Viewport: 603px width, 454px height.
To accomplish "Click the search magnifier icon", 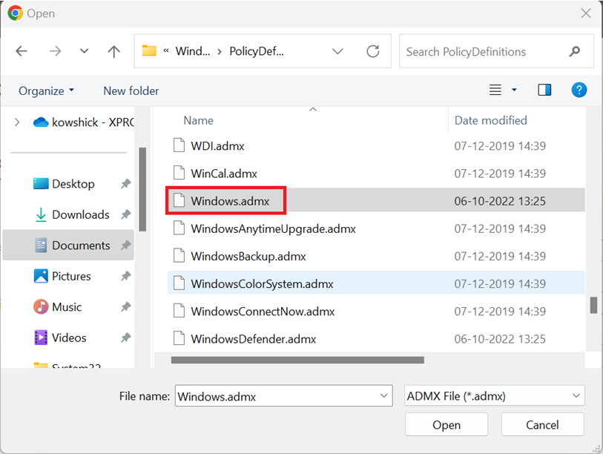I will coord(574,52).
